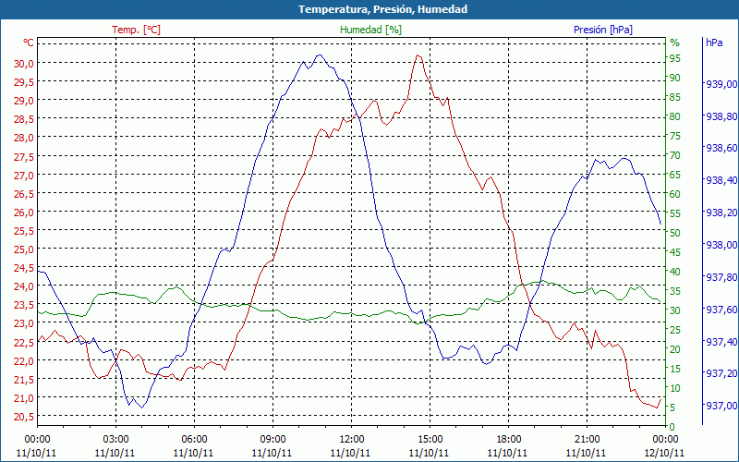
Task: Click the 12:00 time axis label
Action: click(352, 440)
